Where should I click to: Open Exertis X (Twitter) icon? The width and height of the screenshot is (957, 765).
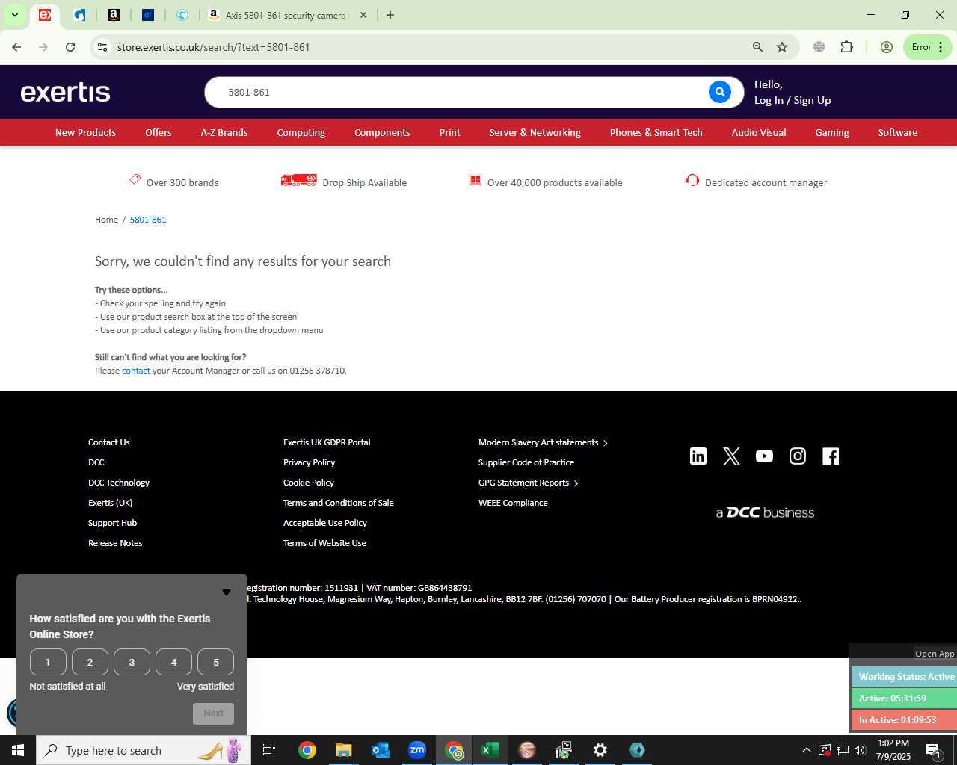click(x=731, y=456)
